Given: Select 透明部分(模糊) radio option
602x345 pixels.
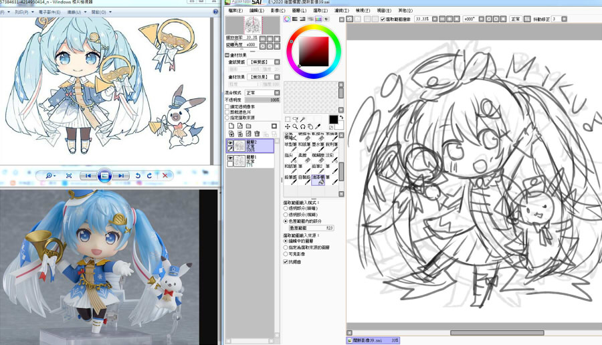Looking at the screenshot, I should (286, 215).
